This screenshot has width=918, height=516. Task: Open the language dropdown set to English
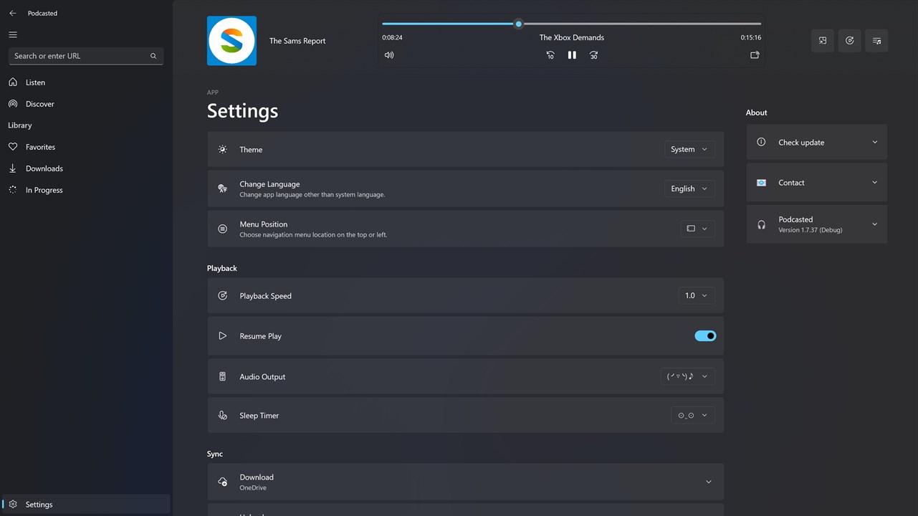689,189
